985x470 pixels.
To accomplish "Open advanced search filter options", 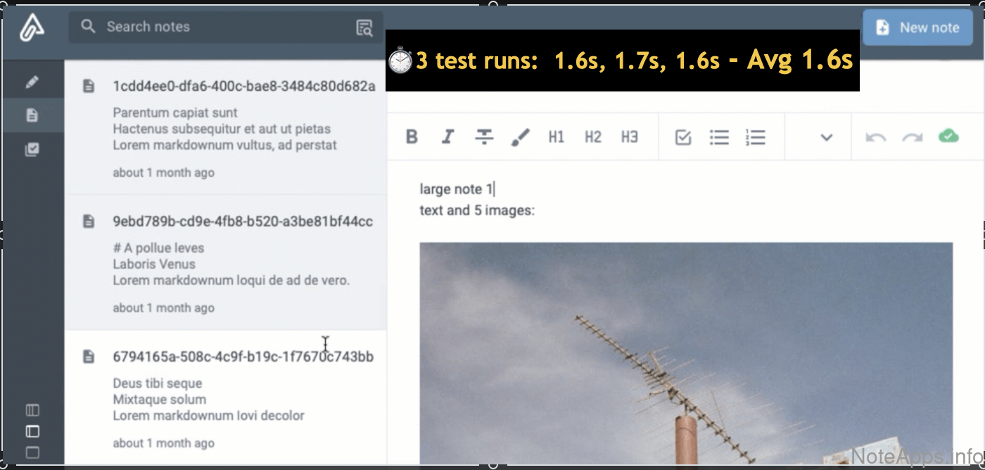I will pos(364,27).
